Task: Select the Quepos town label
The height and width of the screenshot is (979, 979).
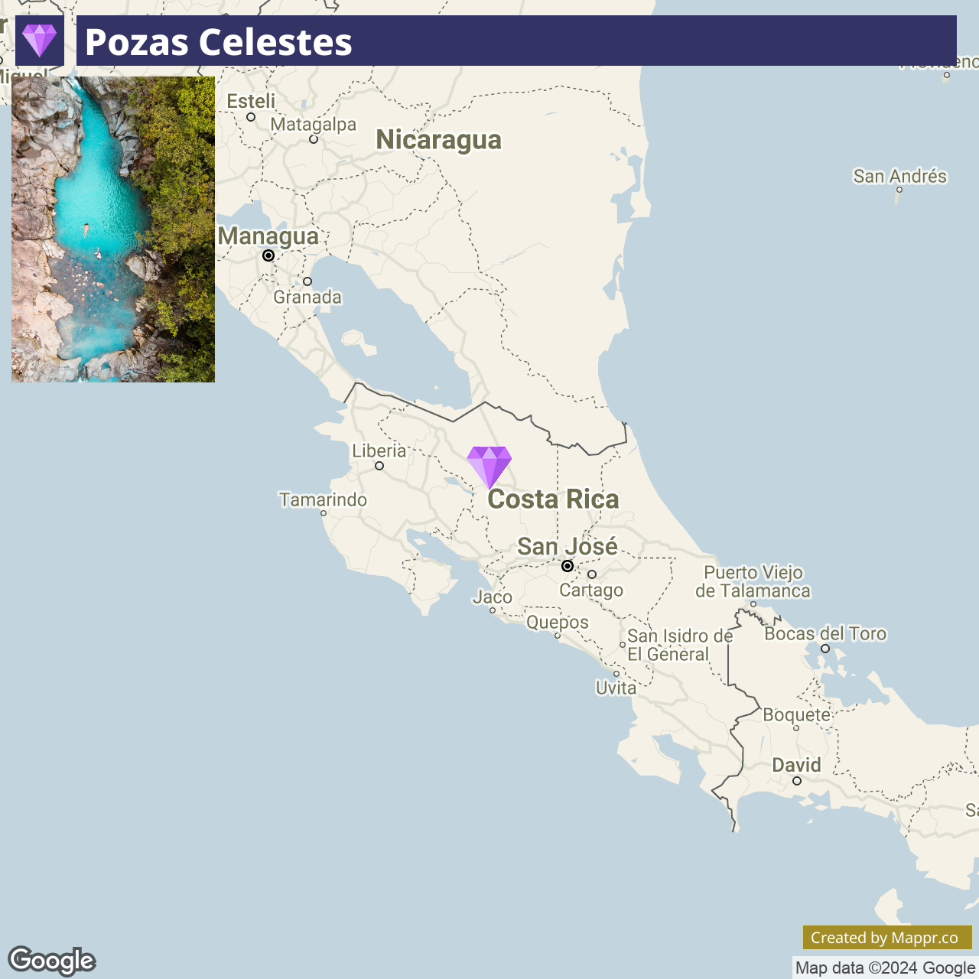Action: pyautogui.click(x=558, y=623)
